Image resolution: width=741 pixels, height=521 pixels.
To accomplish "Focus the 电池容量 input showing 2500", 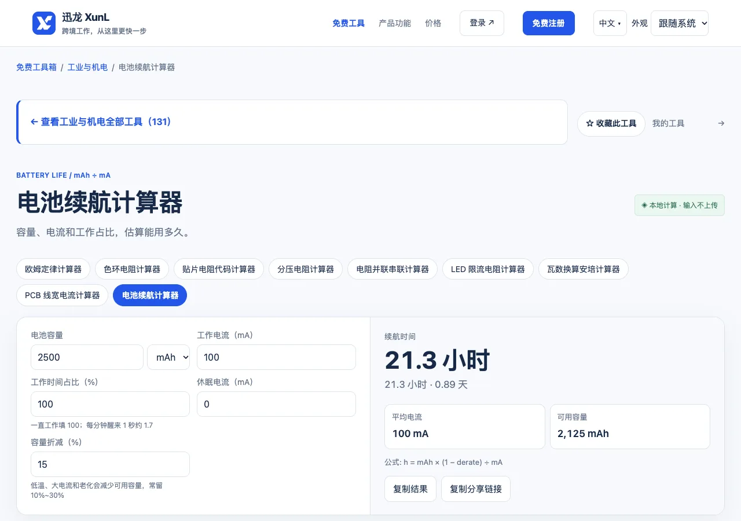I will pos(87,357).
